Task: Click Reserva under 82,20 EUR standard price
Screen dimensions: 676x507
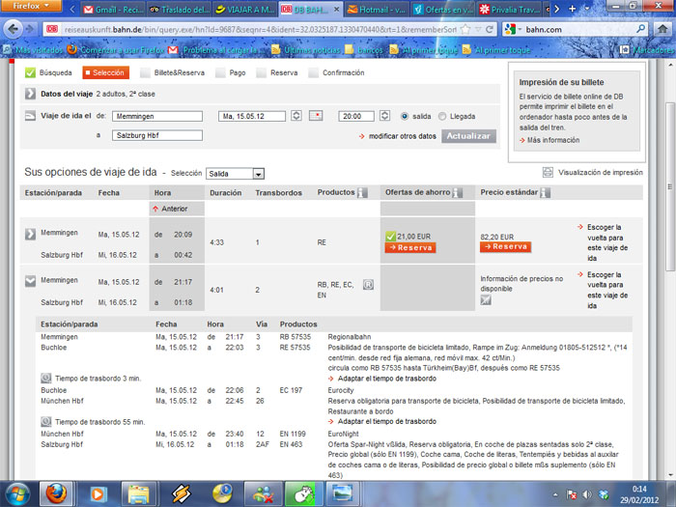Action: [505, 246]
